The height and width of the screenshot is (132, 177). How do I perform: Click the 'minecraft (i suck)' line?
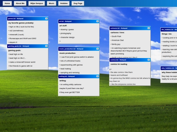pos(16,35)
